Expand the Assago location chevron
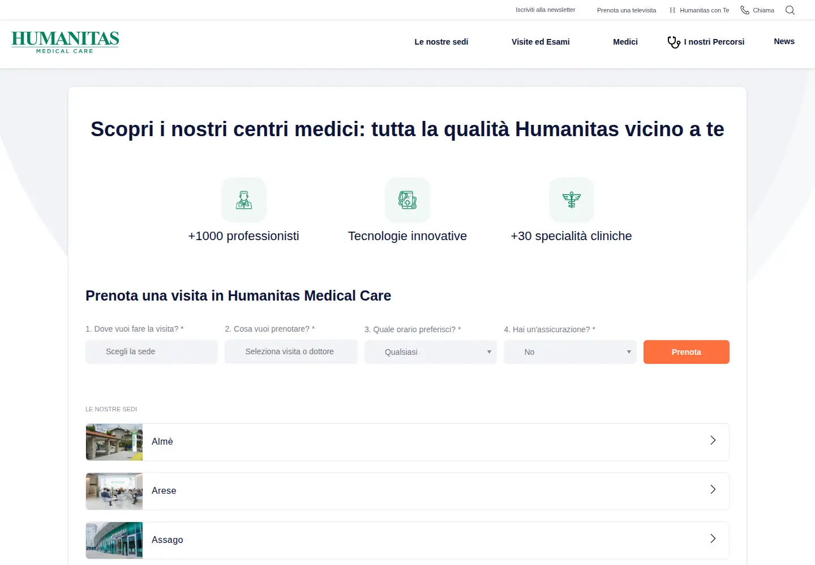The width and height of the screenshot is (815, 565). 713,538
